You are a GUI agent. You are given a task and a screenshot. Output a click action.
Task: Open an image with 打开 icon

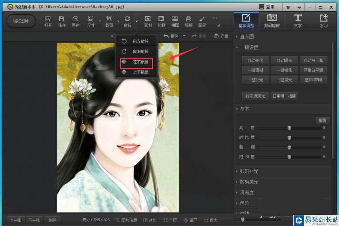48,21
